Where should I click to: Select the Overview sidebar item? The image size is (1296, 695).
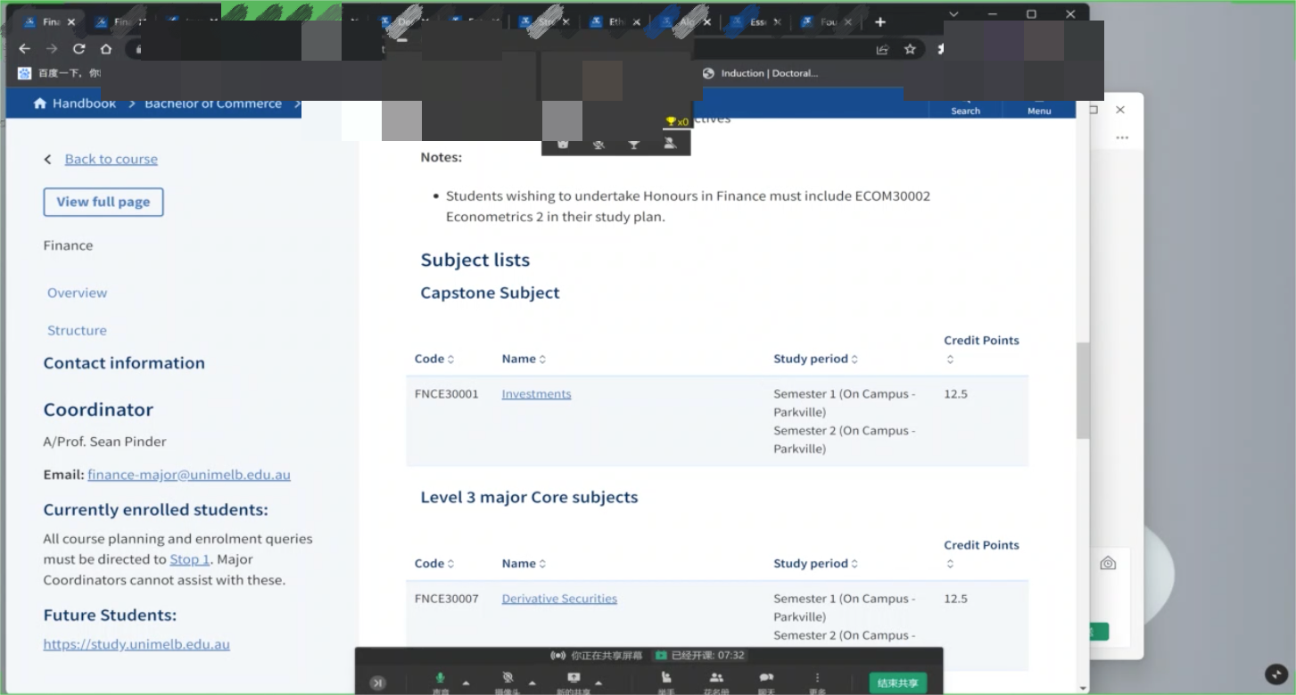(x=77, y=293)
